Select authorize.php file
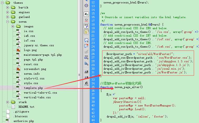 (x=24, y=121)
